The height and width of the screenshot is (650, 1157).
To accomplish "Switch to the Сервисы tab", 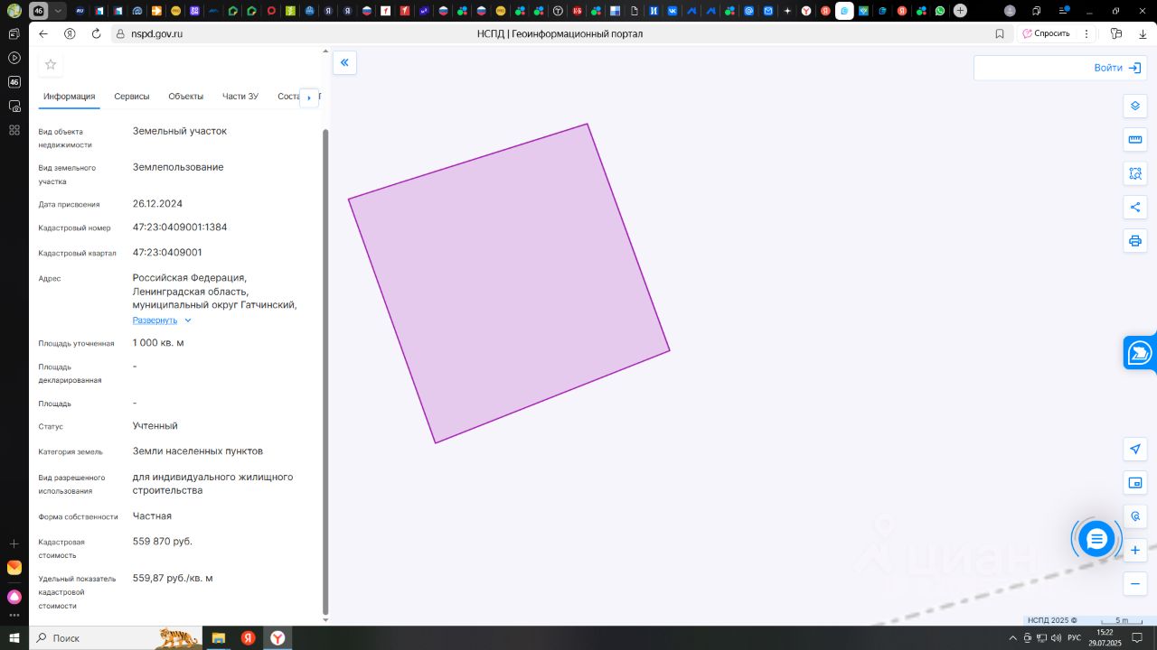I will (132, 97).
